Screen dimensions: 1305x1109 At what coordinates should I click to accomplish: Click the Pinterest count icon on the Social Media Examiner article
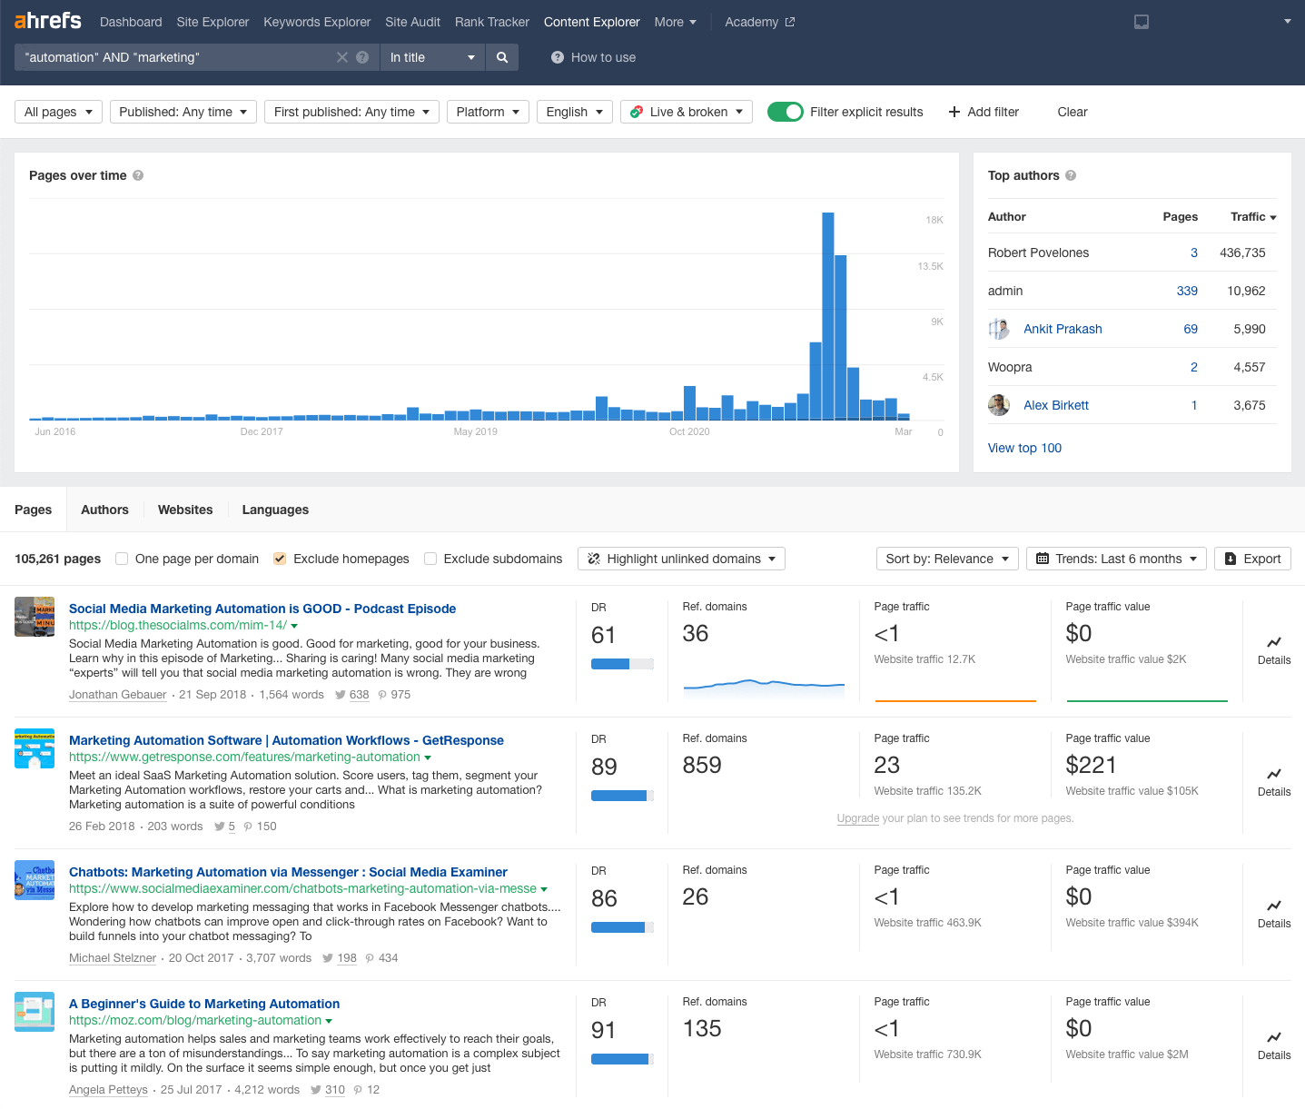coord(368,957)
